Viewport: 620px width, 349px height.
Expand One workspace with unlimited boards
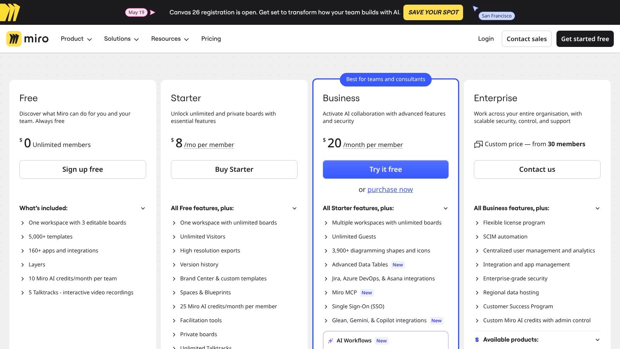[x=224, y=223]
